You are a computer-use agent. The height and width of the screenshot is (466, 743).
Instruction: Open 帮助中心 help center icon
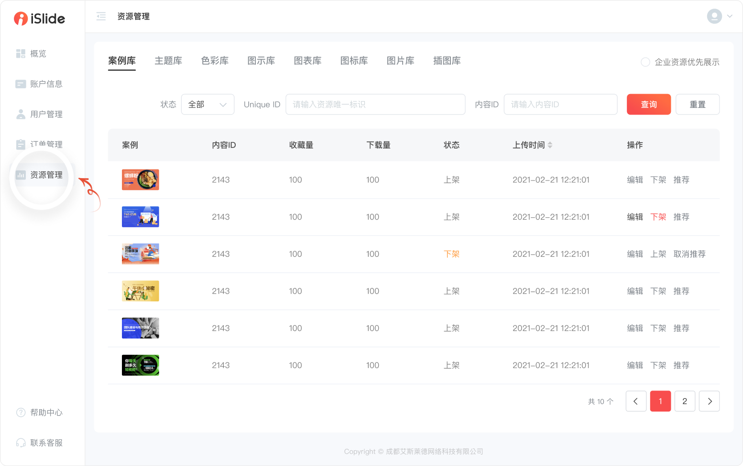coord(21,413)
